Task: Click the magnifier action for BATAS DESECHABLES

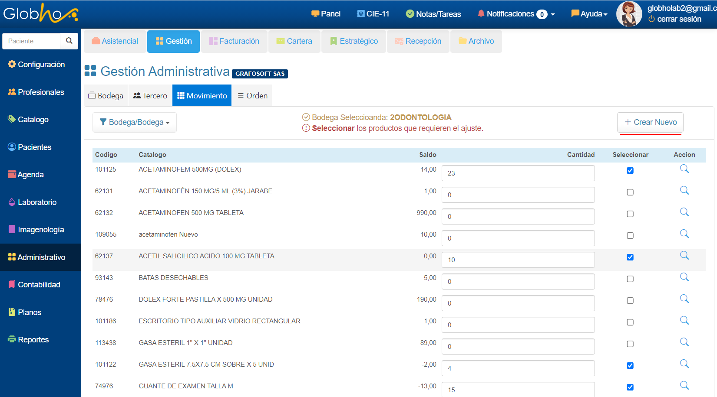Action: tap(684, 277)
